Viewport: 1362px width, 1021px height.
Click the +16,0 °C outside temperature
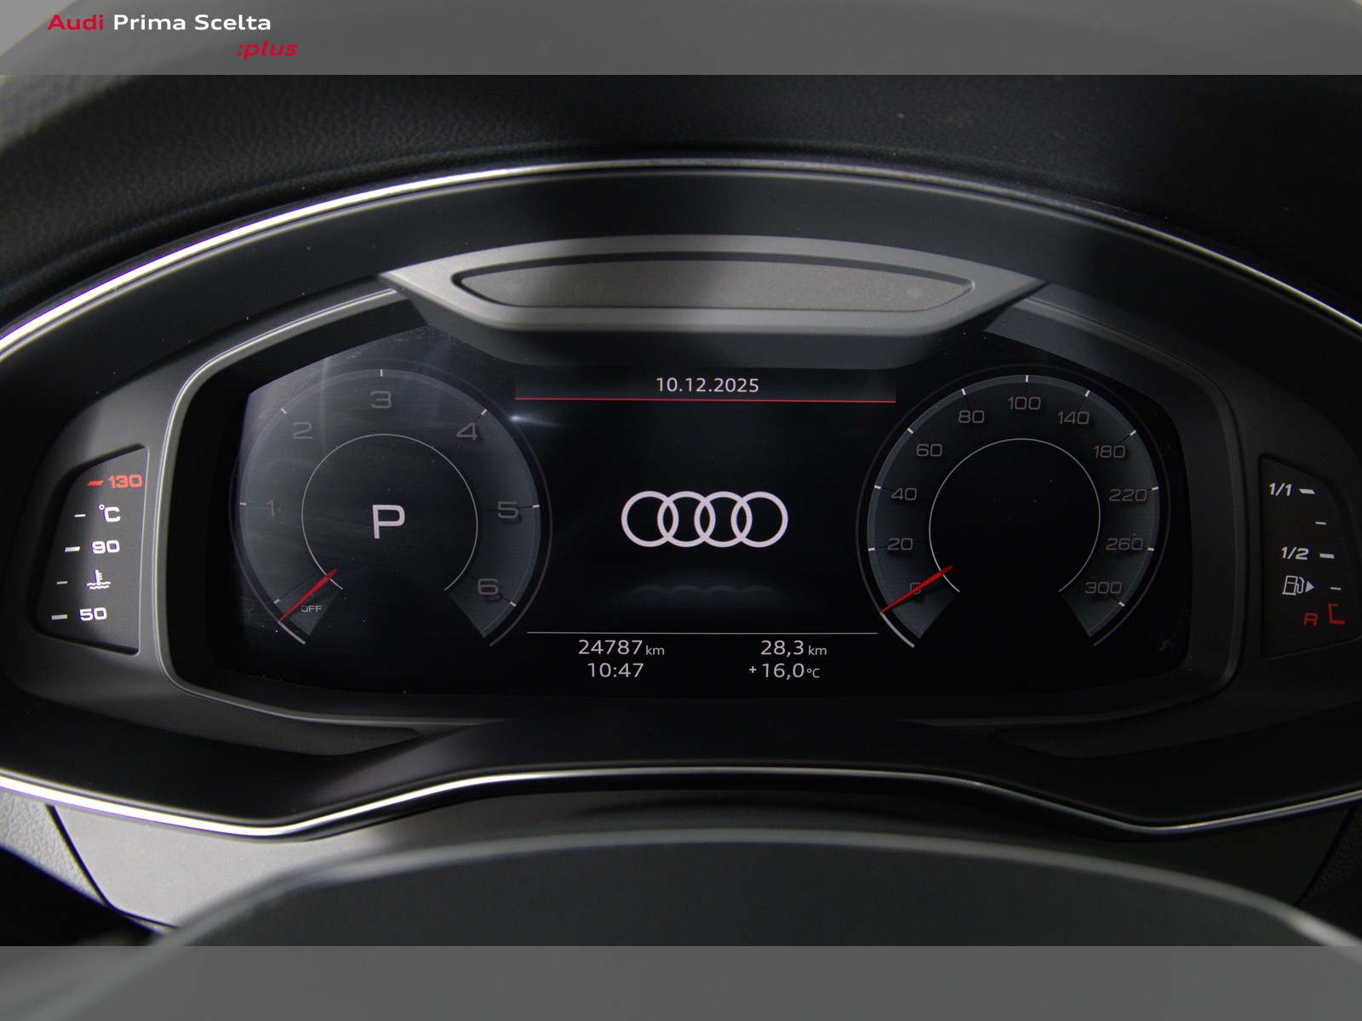pyautogui.click(x=784, y=671)
